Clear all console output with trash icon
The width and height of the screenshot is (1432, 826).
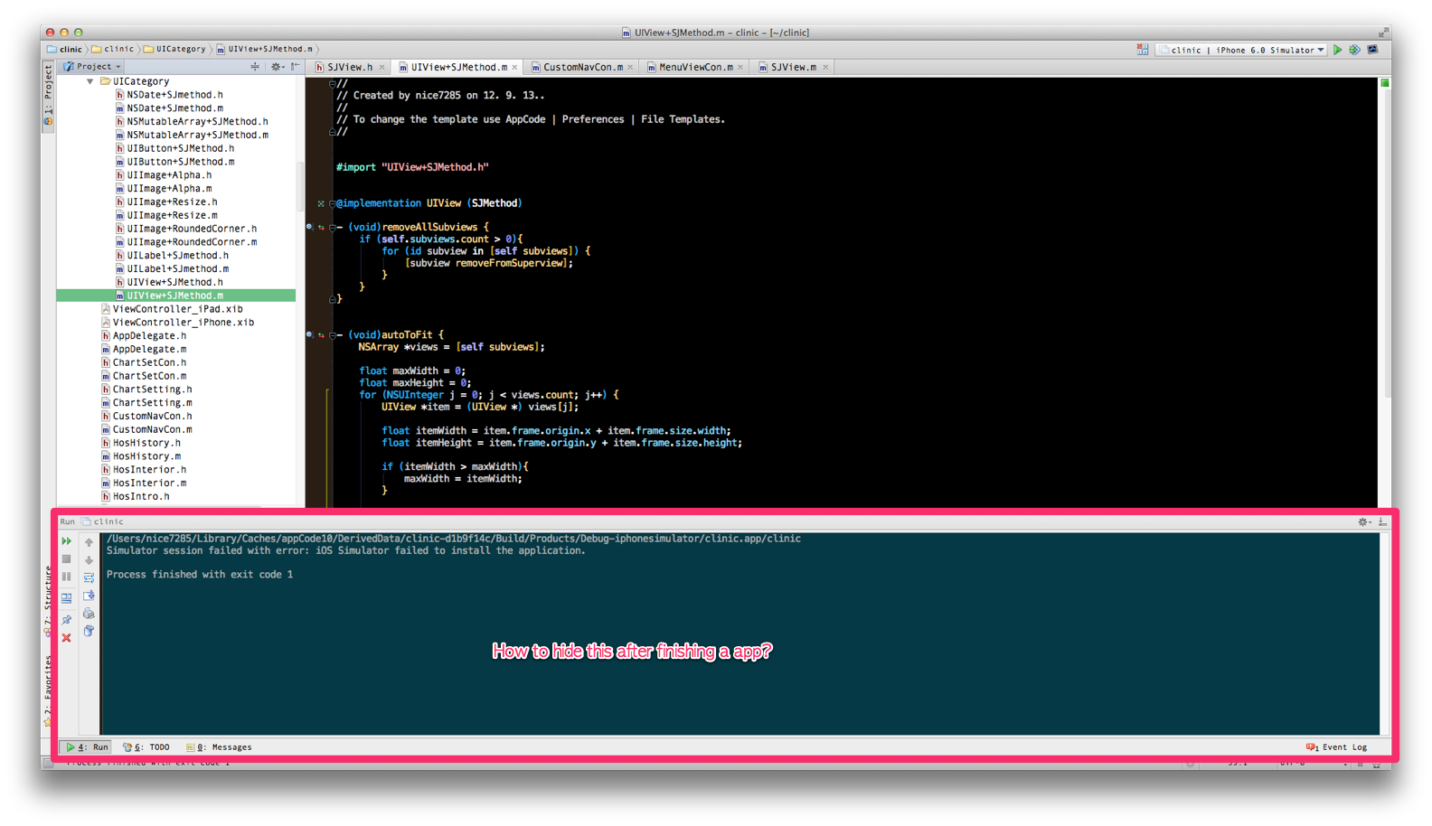click(89, 631)
